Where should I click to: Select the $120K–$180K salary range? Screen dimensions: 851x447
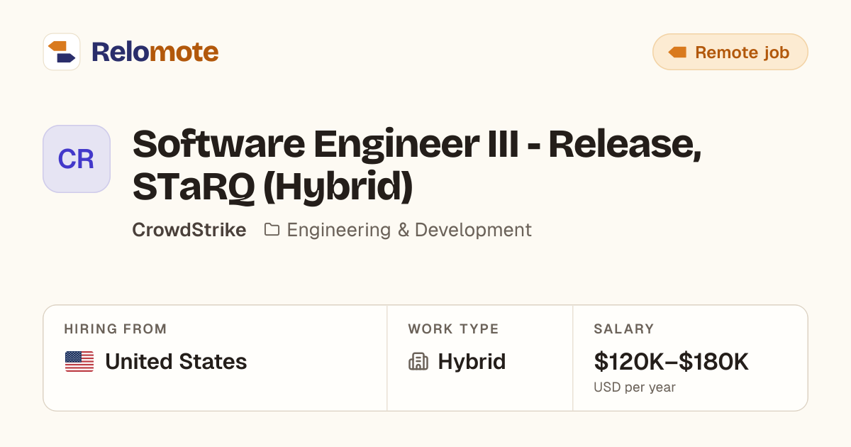(672, 362)
